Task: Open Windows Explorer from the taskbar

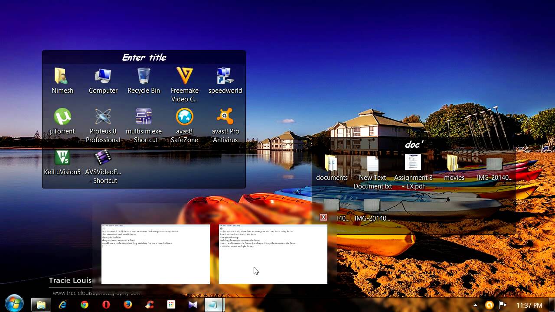Action: click(41, 305)
